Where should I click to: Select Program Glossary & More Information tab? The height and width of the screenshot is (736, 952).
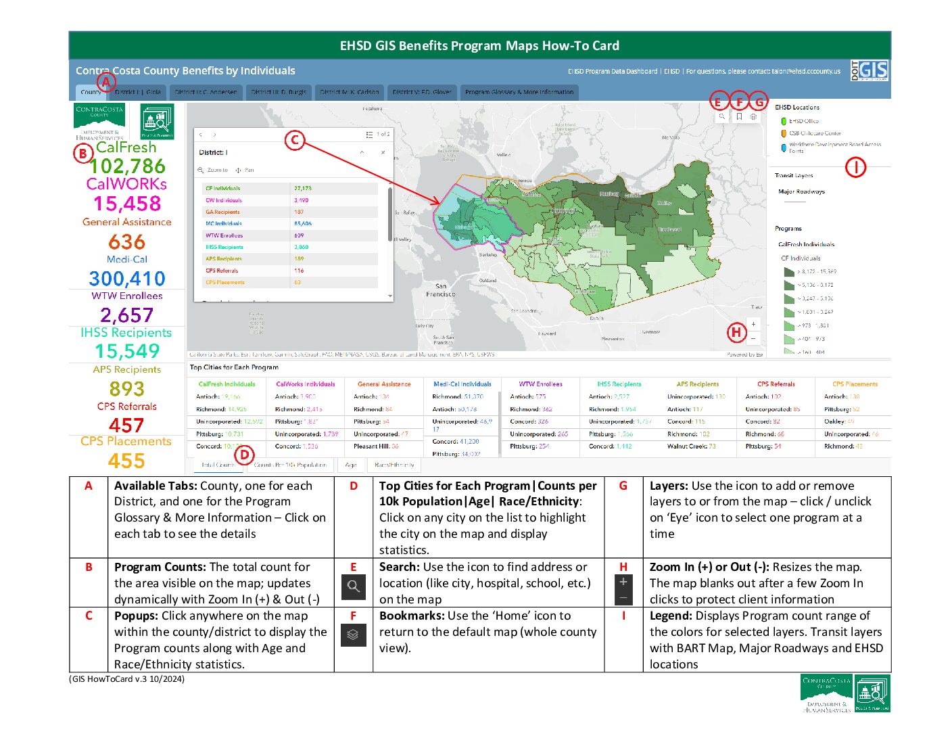point(519,92)
